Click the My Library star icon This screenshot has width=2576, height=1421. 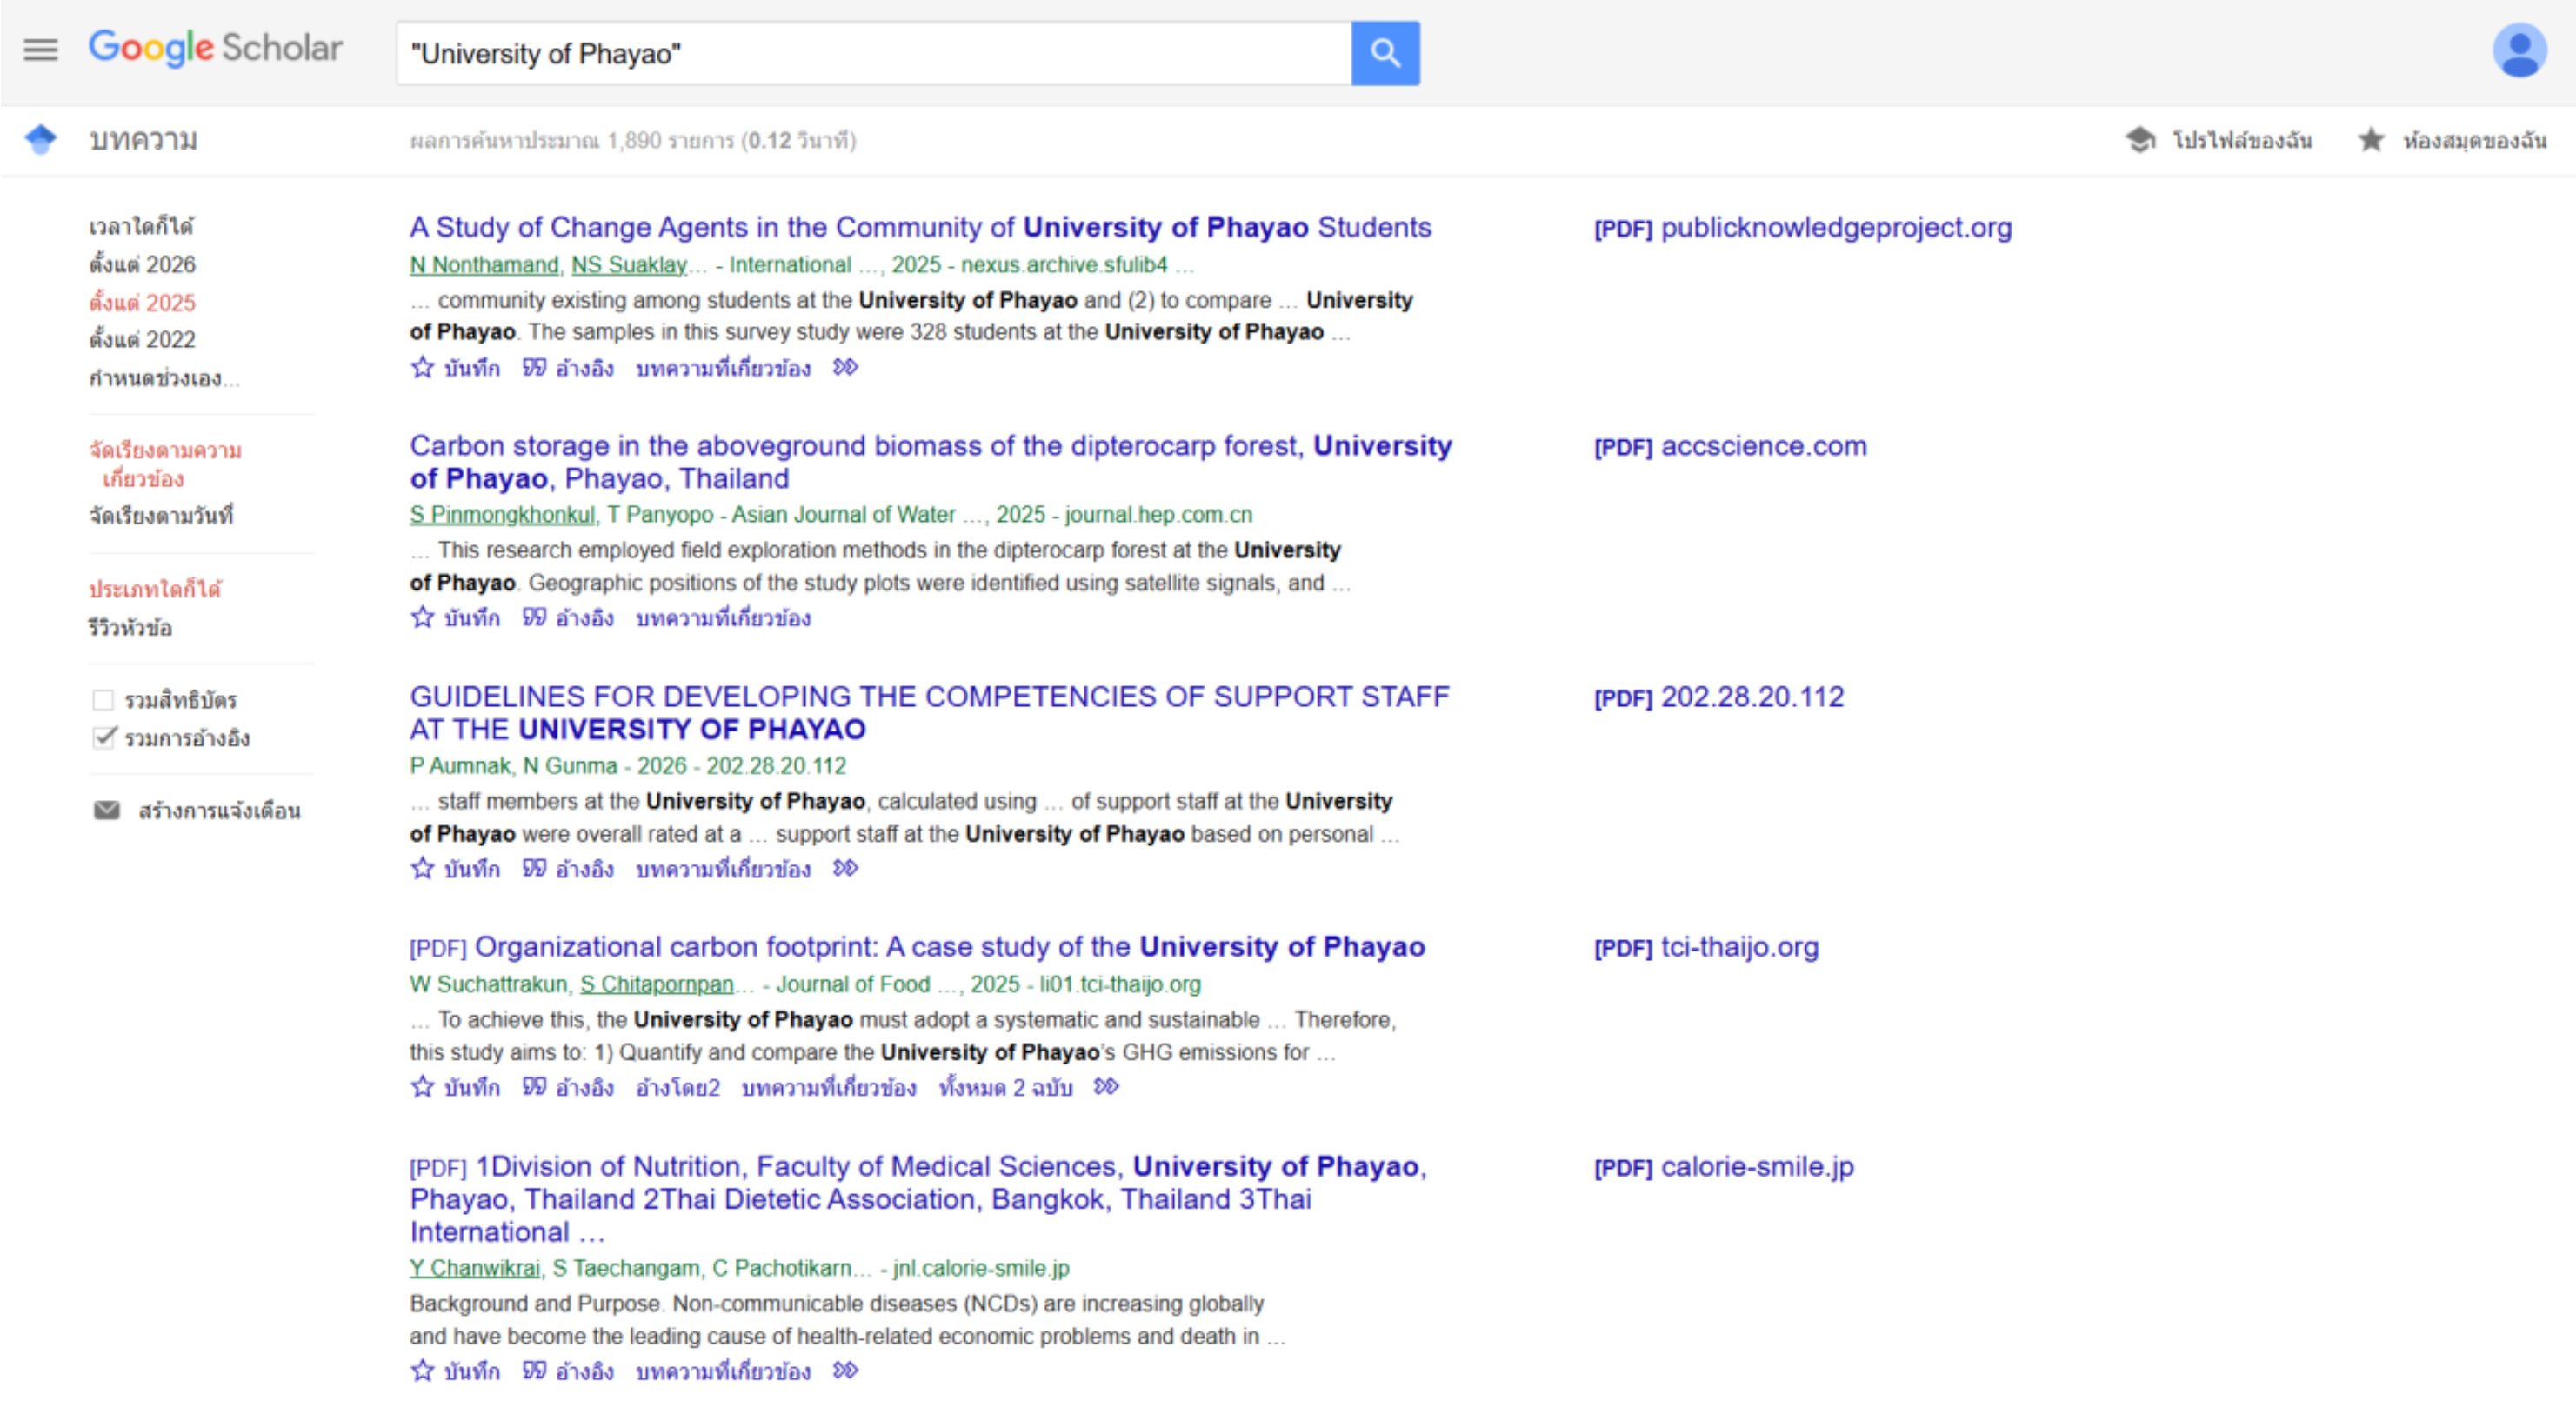2371,140
